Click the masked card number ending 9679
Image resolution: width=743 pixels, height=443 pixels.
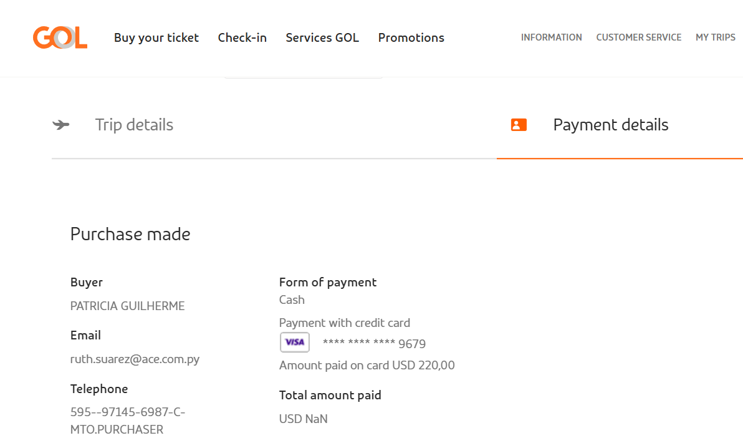(375, 343)
